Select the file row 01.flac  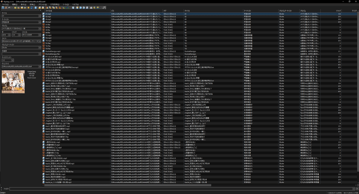coord(199,25)
